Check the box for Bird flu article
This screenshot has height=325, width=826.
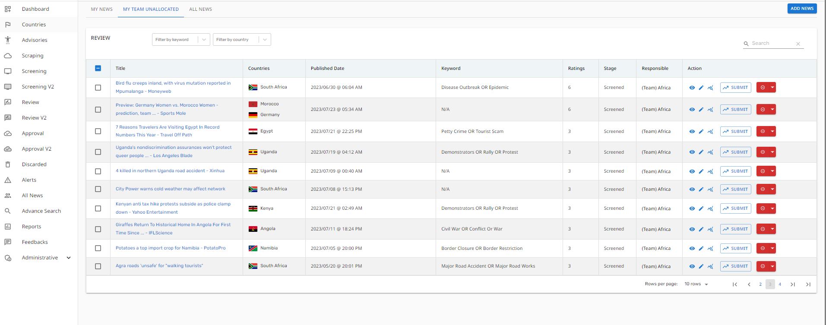pos(98,88)
